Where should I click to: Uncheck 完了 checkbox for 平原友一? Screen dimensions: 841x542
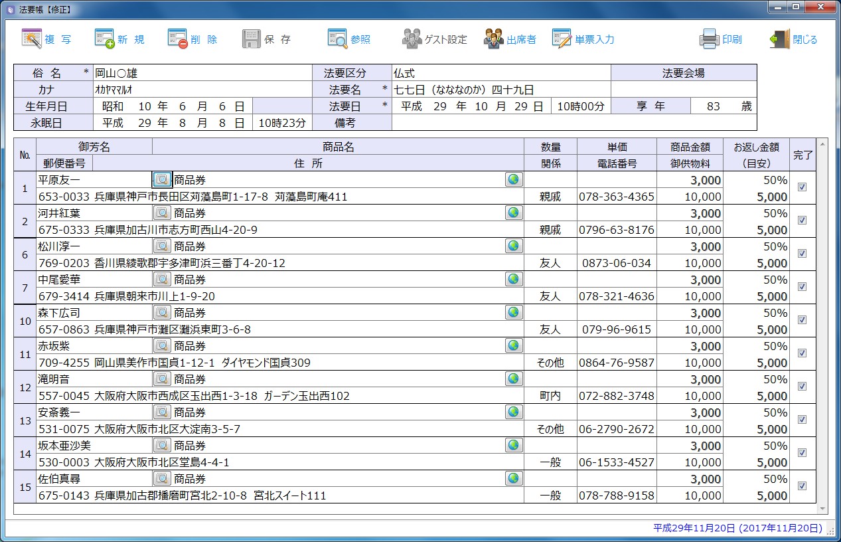coord(802,187)
